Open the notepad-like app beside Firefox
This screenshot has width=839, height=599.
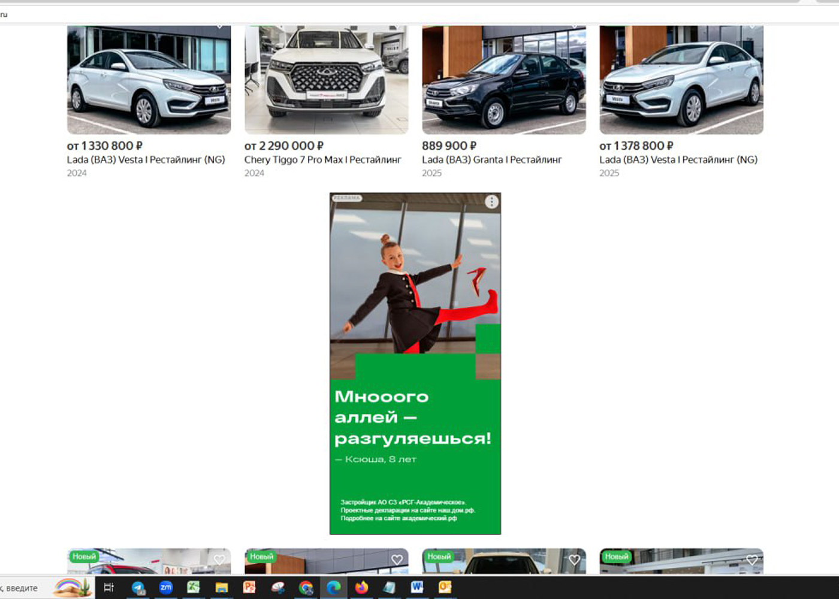point(389,588)
